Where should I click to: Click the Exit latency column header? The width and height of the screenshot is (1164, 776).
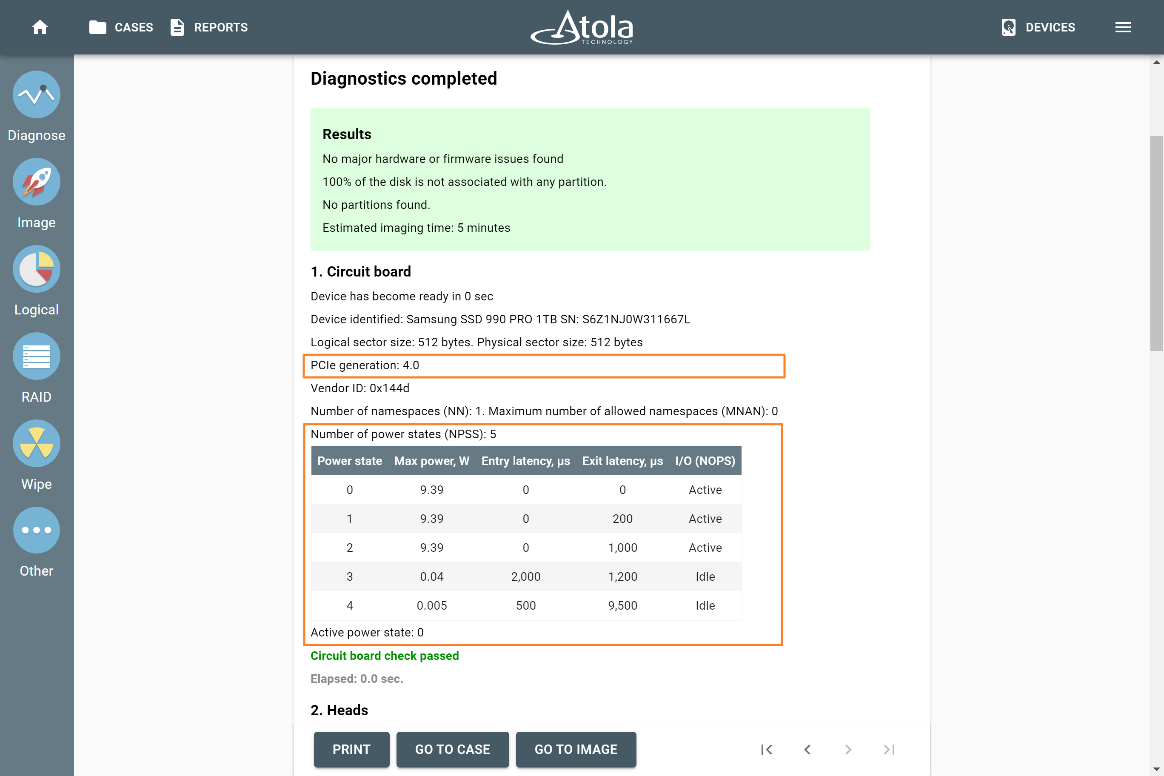[x=622, y=461]
